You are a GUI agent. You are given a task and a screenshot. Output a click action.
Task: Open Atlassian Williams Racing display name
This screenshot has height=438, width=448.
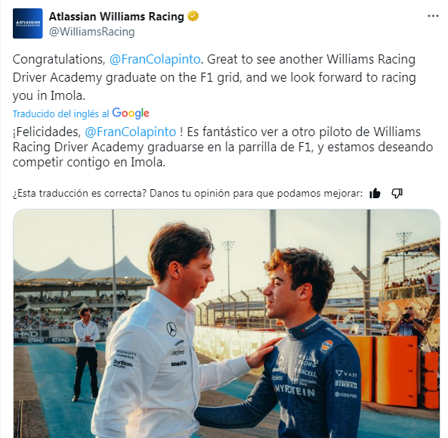coord(116,17)
